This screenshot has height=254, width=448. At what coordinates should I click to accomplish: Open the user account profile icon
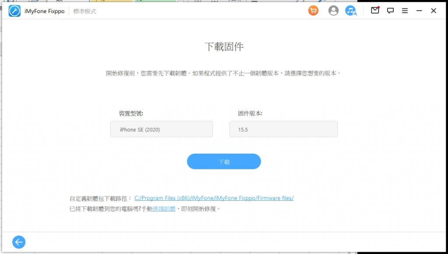(333, 11)
